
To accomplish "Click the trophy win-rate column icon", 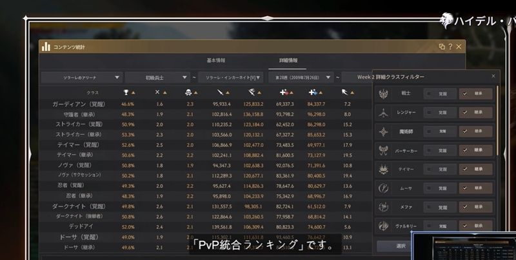I will 126,92.
